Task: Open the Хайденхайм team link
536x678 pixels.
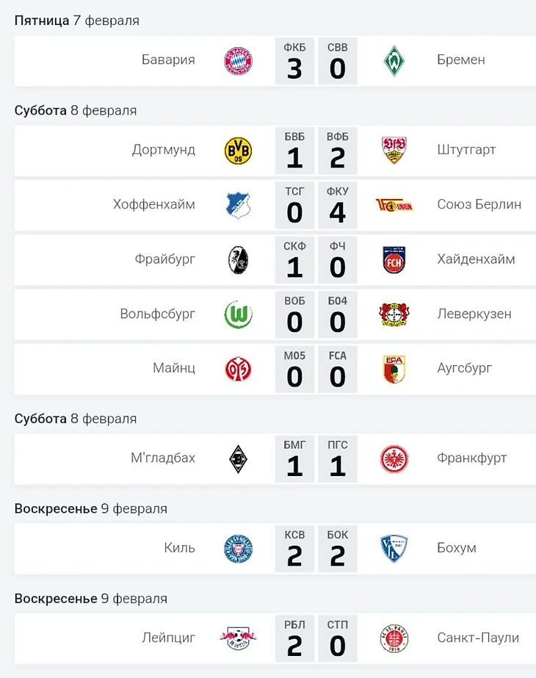Action: point(476,259)
